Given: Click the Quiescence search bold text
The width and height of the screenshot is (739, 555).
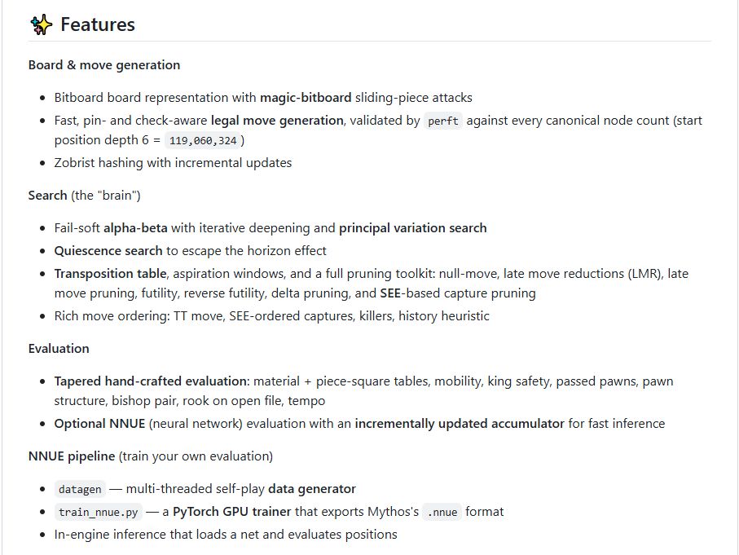Looking at the screenshot, I should point(108,251).
